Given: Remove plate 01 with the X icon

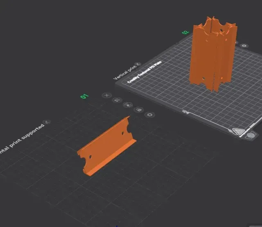Looking at the screenshot, I should (x=107, y=95).
